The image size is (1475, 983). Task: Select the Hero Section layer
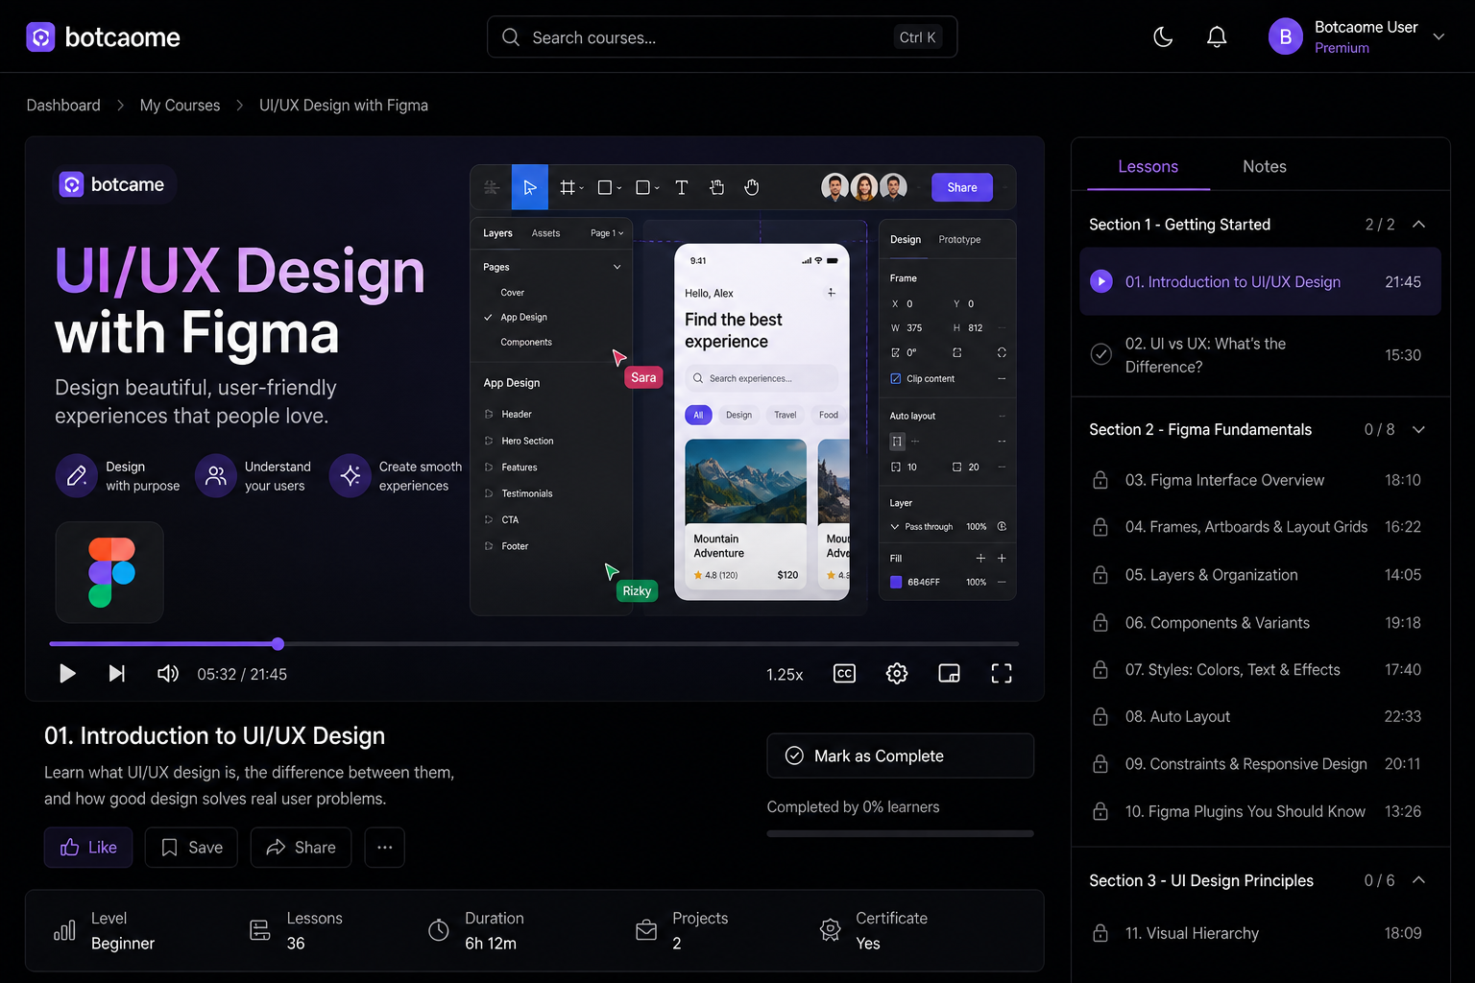tap(527, 442)
